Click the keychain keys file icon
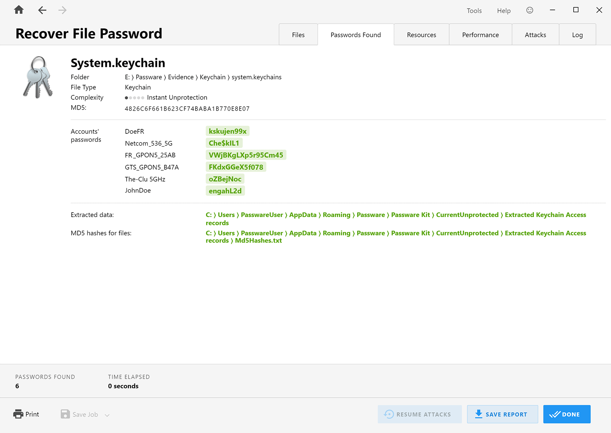Image resolution: width=611 pixels, height=433 pixels. click(38, 77)
